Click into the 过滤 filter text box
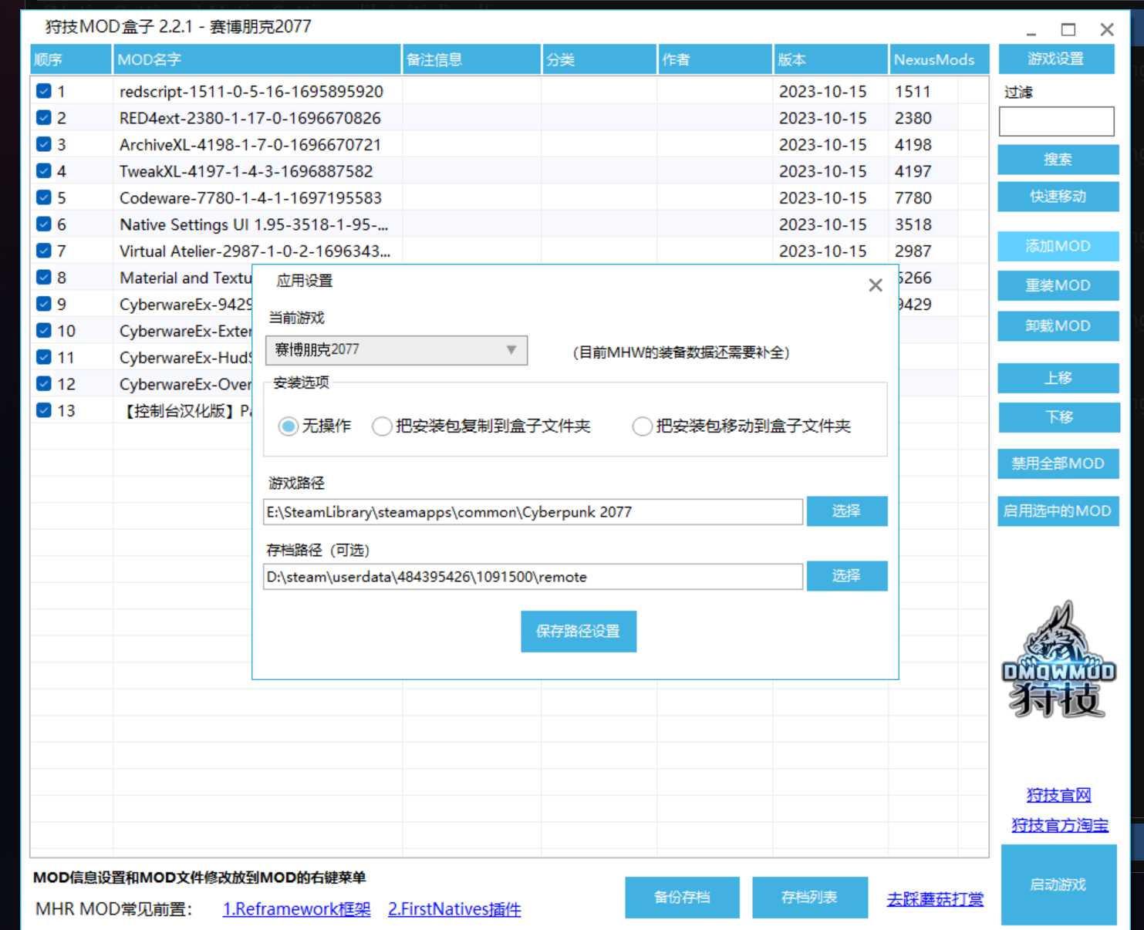1144x930 pixels. tap(1056, 122)
